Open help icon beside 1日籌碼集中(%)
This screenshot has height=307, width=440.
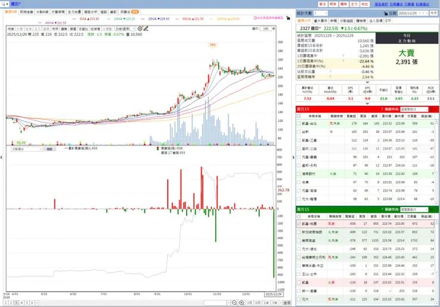[x=343, y=61]
